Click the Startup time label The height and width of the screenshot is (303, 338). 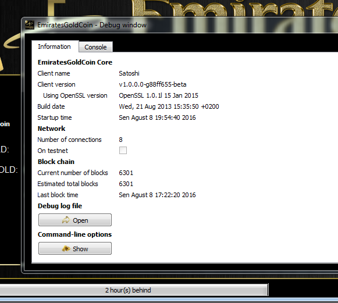(x=55, y=117)
